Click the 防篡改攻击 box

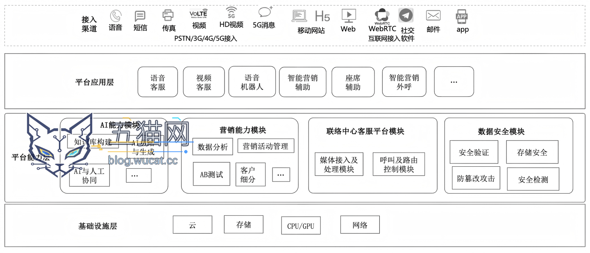click(x=476, y=178)
